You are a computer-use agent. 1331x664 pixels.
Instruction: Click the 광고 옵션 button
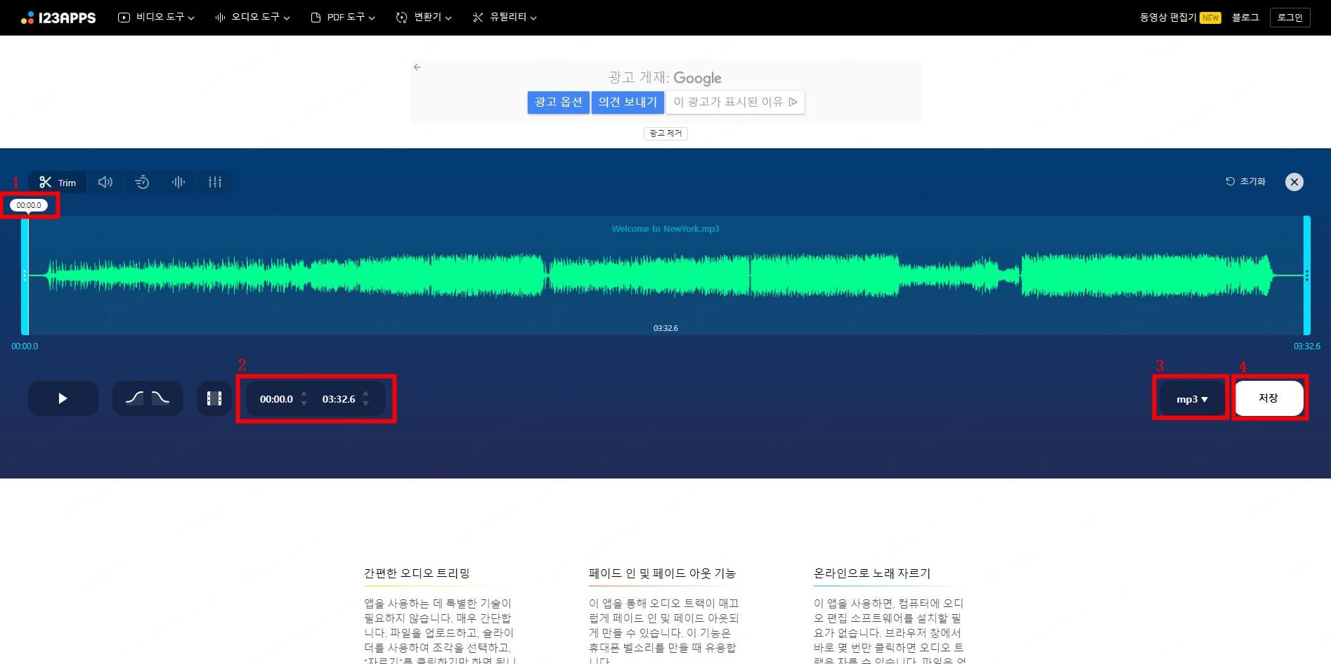pos(559,102)
